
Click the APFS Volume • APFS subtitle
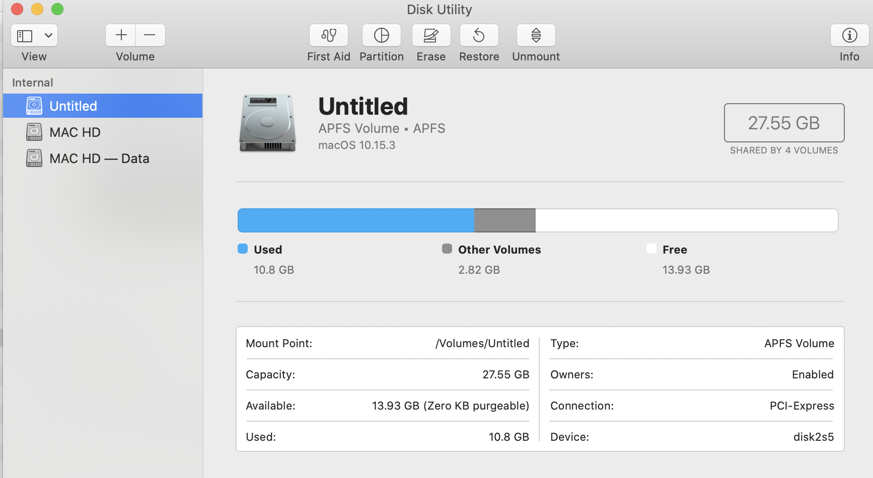tap(382, 128)
